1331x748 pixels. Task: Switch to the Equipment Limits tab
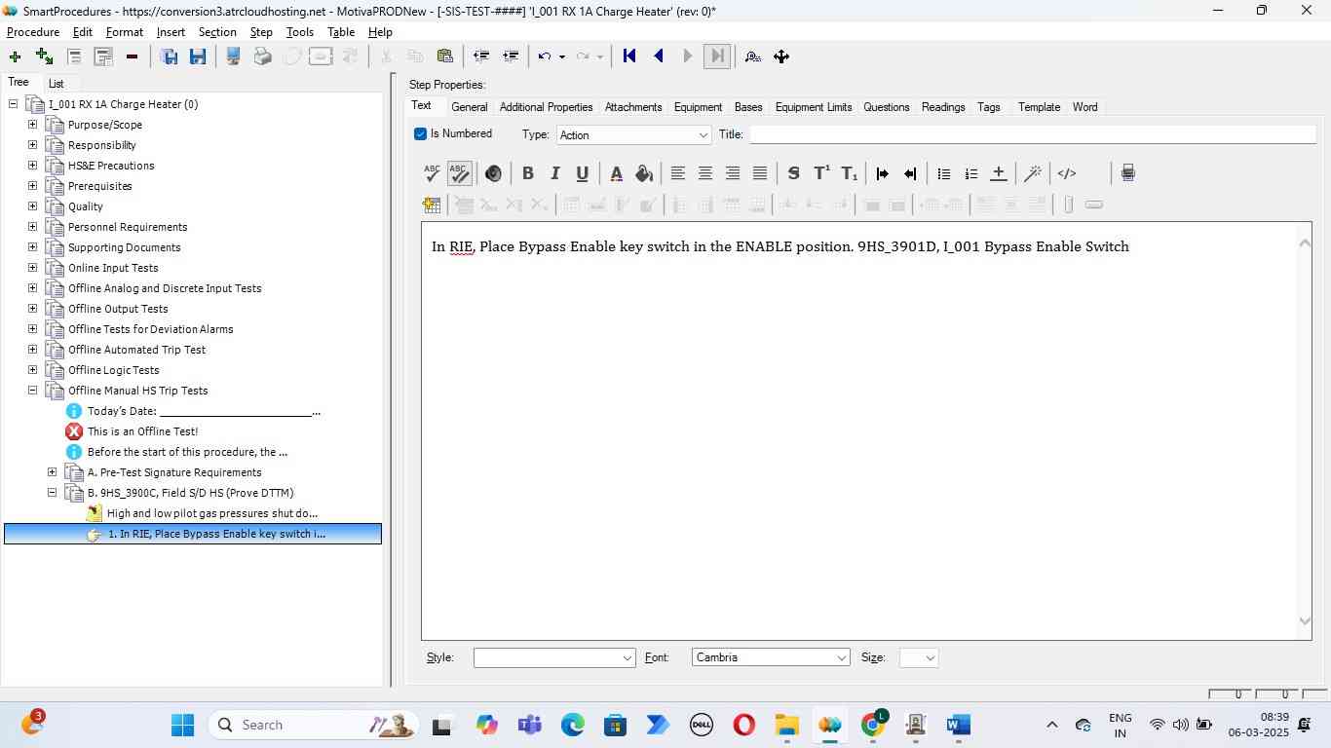tap(814, 107)
